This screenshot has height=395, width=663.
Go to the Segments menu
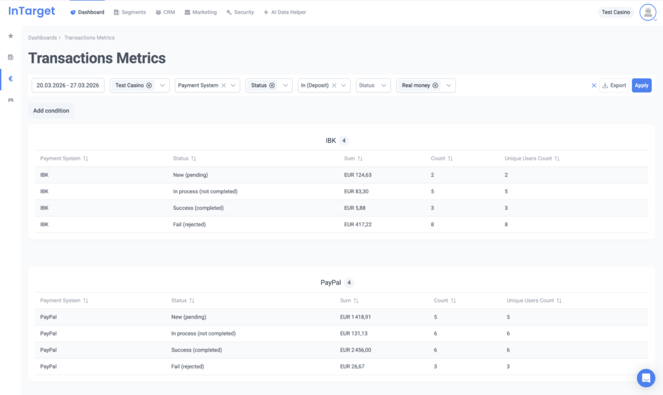tap(129, 12)
